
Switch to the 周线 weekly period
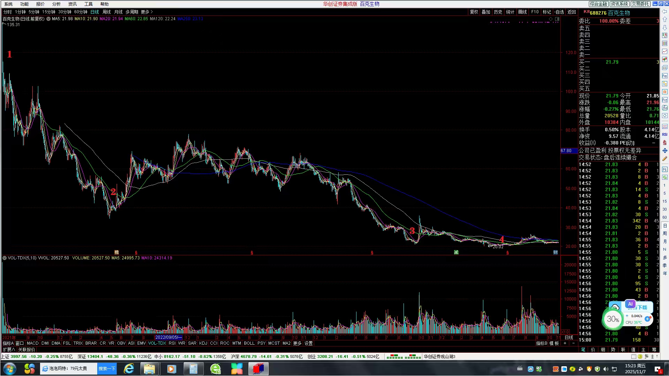107,12
